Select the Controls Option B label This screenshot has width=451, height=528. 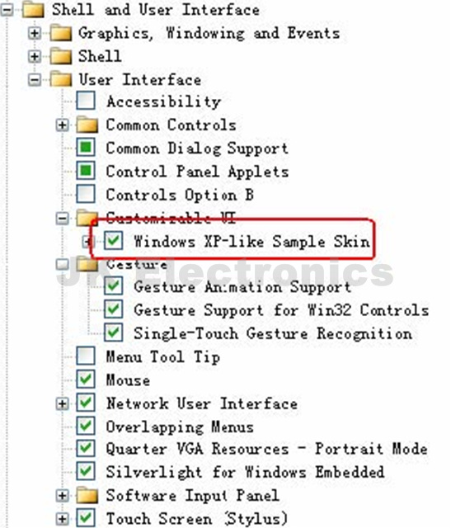[180, 195]
